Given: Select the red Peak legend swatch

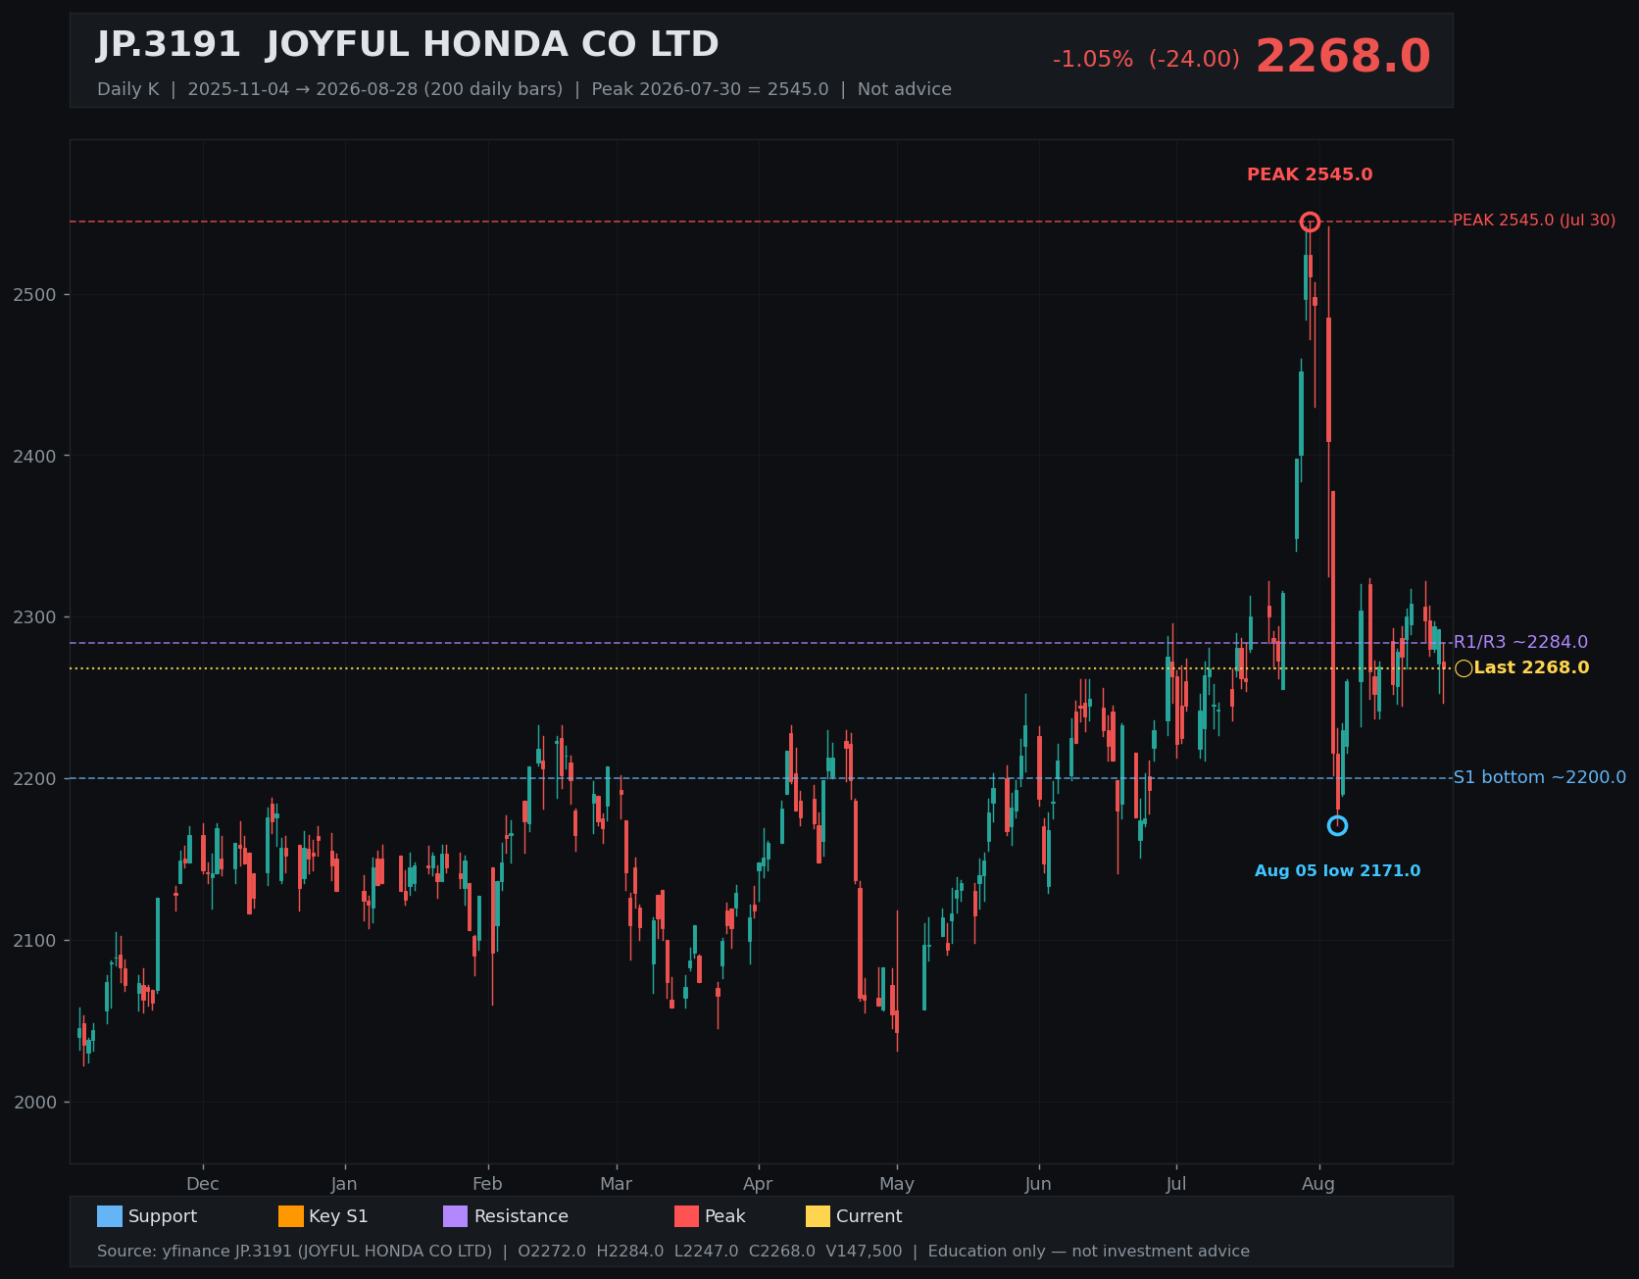Looking at the screenshot, I should (687, 1216).
